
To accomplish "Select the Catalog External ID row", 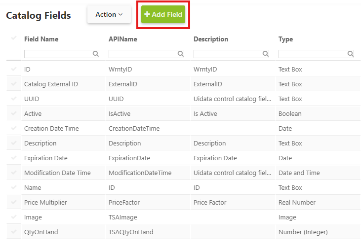I will (51, 84).
